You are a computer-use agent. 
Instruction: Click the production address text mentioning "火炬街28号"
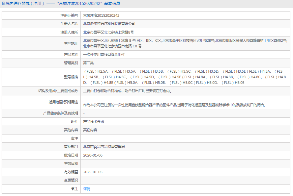point(185,43)
